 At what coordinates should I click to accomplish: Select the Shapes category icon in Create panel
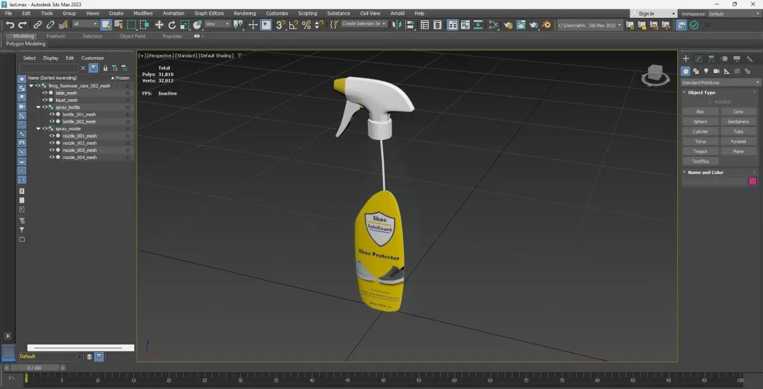(x=696, y=71)
